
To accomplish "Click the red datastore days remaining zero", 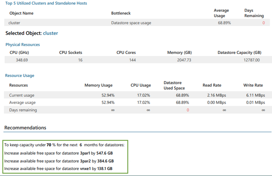I will click(188, 110).
